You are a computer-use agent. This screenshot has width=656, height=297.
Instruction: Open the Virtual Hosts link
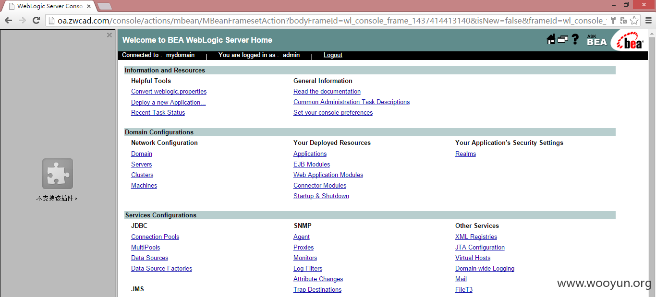coord(473,258)
